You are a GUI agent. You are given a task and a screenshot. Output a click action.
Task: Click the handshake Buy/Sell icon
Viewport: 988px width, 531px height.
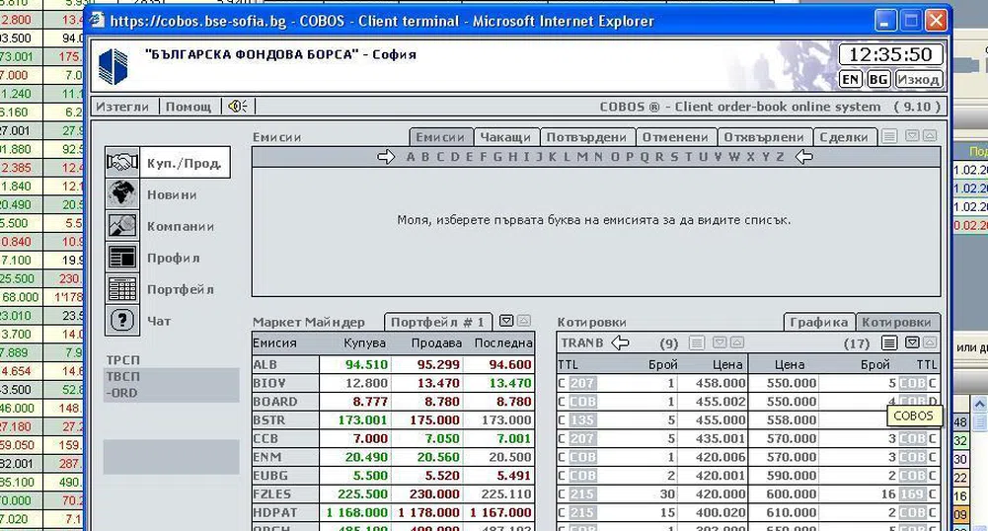(x=122, y=163)
